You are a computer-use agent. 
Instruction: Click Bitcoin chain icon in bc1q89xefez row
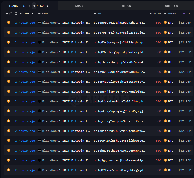coord(9,52)
